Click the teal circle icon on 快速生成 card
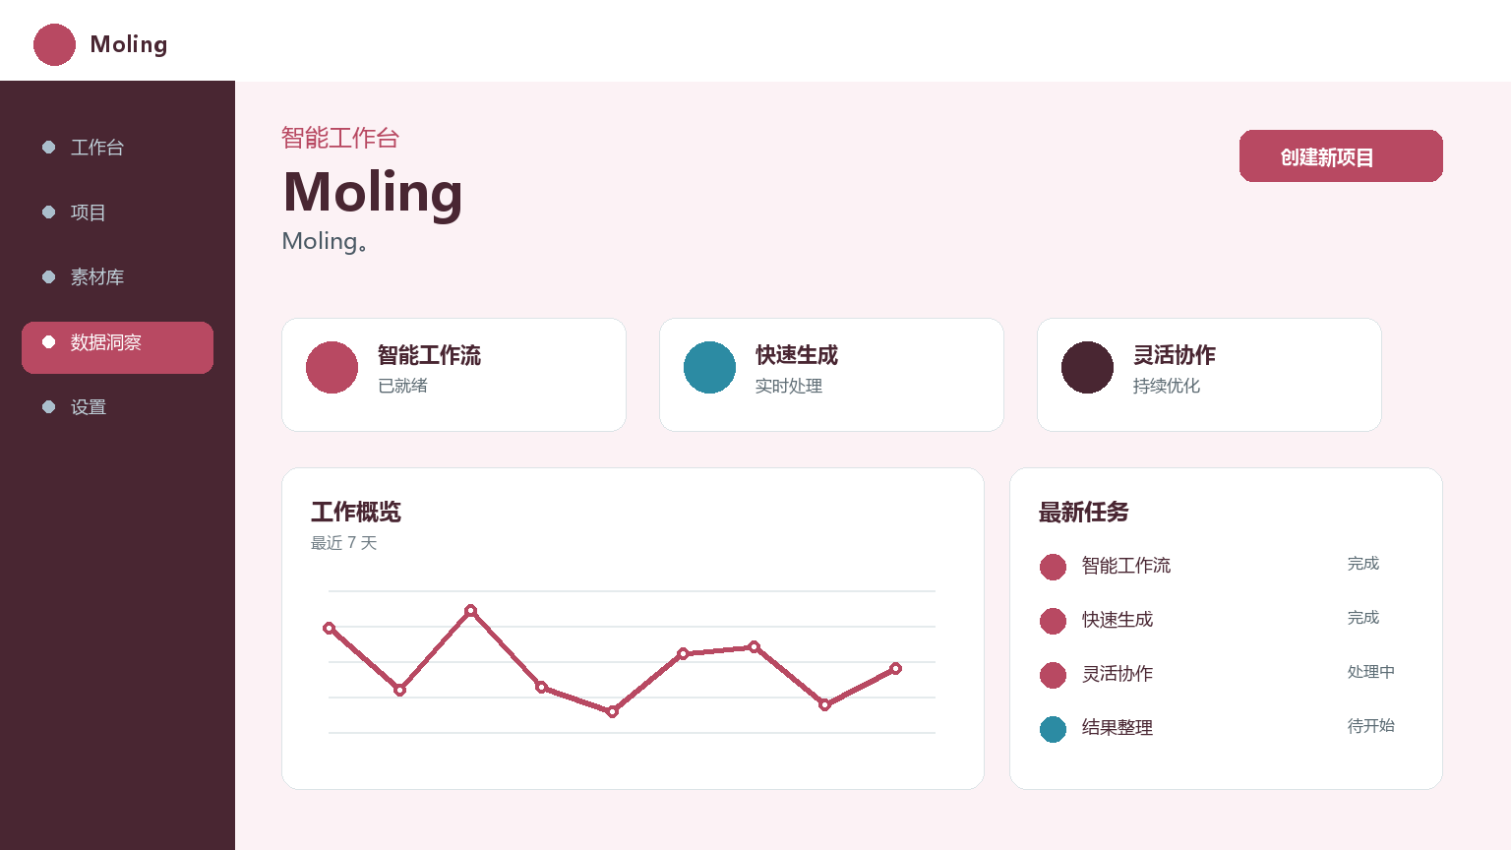 tap(709, 368)
